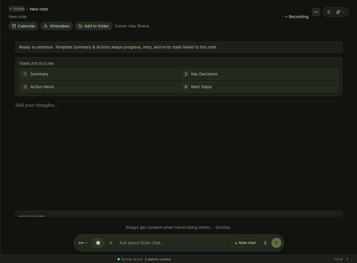Screen dimensions: 357x263
Task: Go back to Notes list
Action: [17, 9]
